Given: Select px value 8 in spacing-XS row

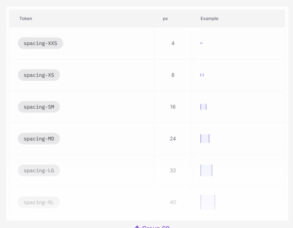Looking at the screenshot, I should (x=173, y=75).
